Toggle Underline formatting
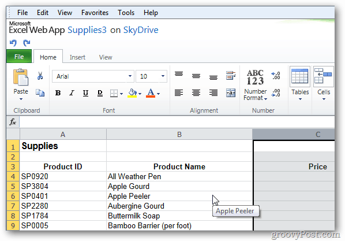This screenshot has height=241, width=345. tap(85, 93)
